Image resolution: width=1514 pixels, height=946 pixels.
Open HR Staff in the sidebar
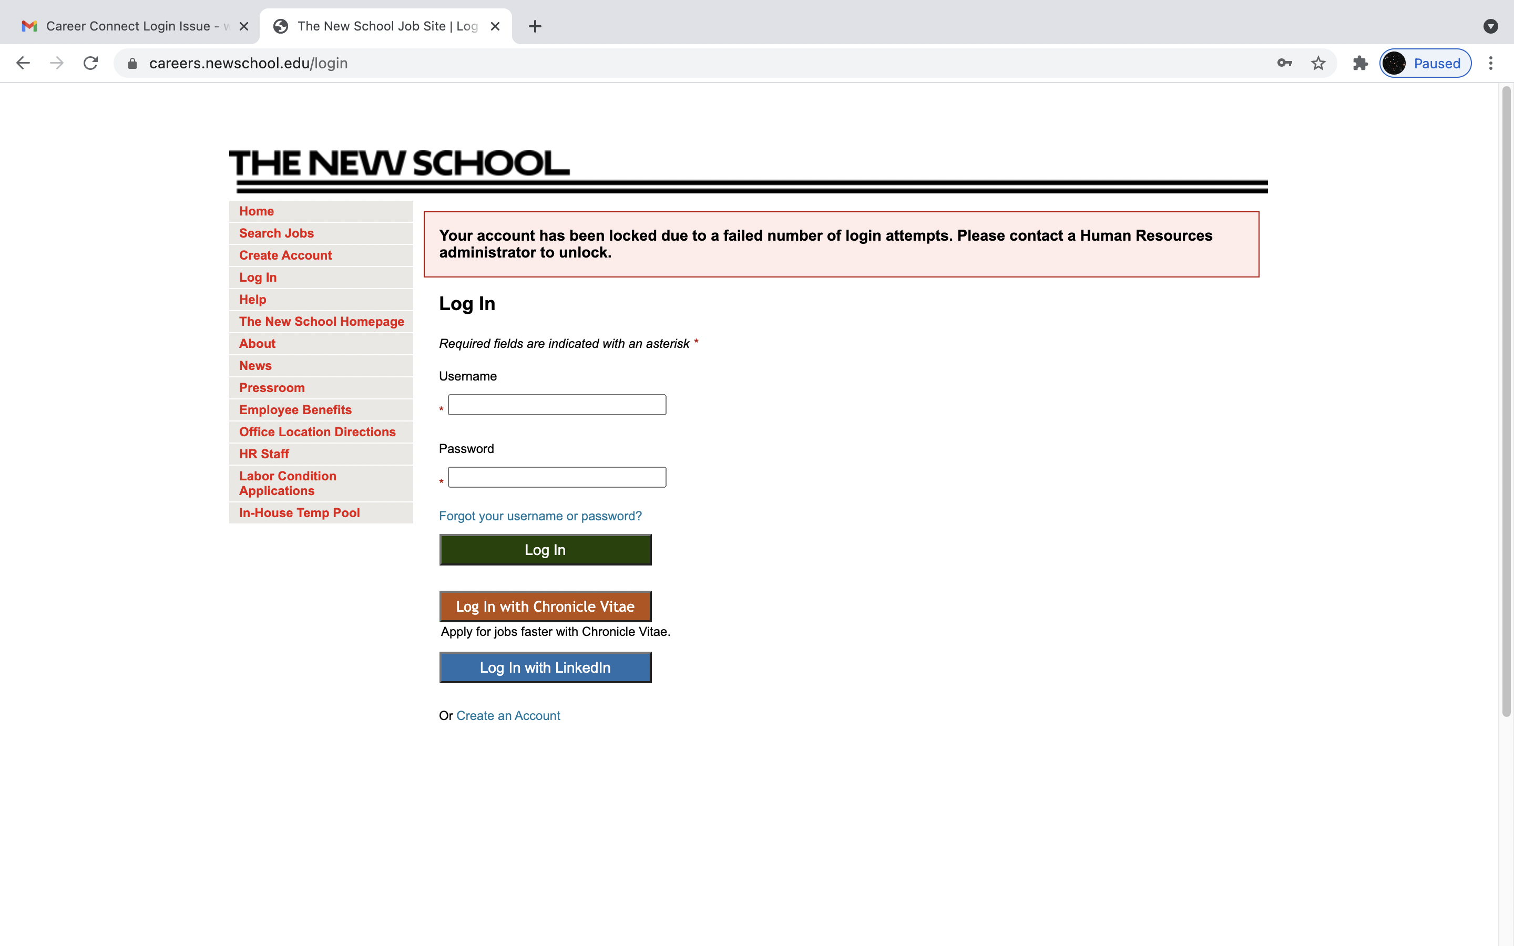coord(263,454)
